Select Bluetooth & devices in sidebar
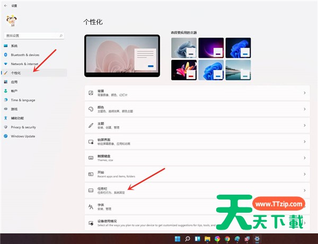 [x=34, y=55]
